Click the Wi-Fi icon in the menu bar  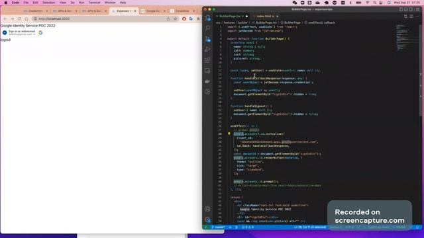pos(367,3)
